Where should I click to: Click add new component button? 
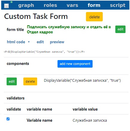coord(75,64)
